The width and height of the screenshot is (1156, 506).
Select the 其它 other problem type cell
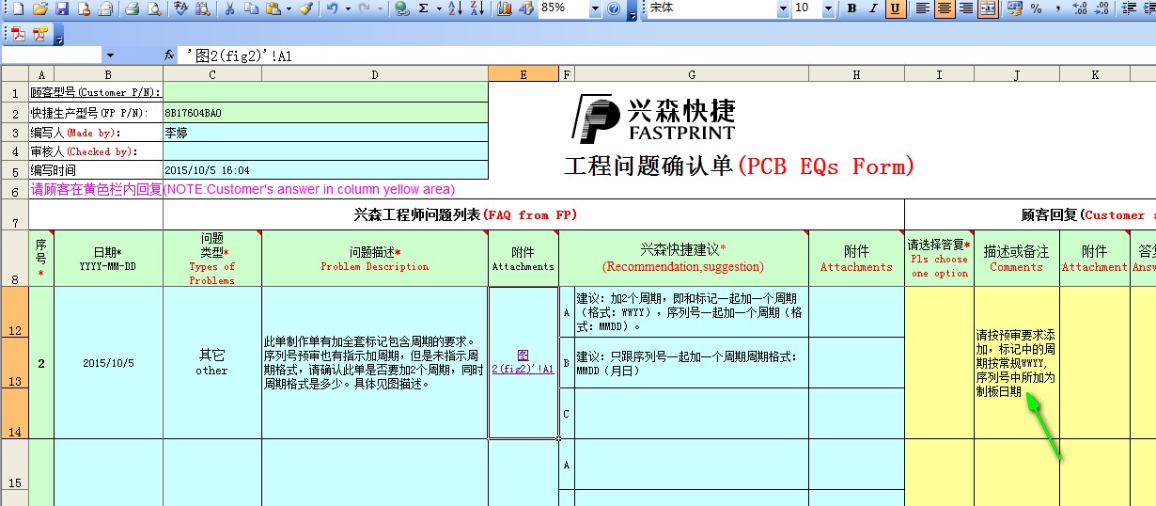coord(212,362)
